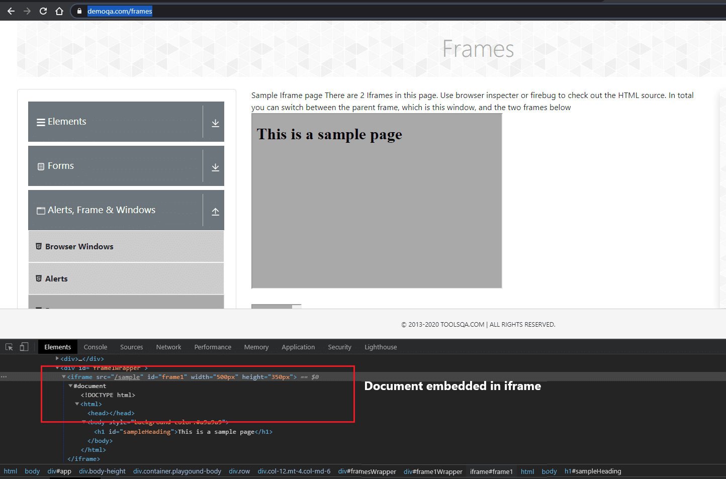The image size is (726, 479).
Task: Click the iframe#frame1 breadcrumb
Action: tap(491, 471)
